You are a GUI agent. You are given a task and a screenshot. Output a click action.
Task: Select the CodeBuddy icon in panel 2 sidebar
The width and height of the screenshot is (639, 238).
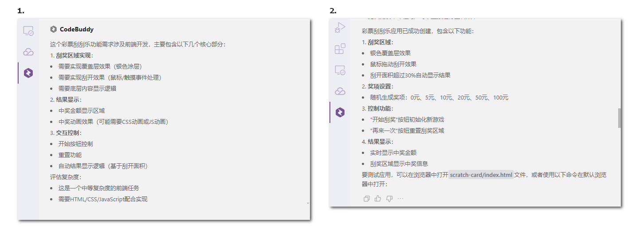(x=340, y=112)
